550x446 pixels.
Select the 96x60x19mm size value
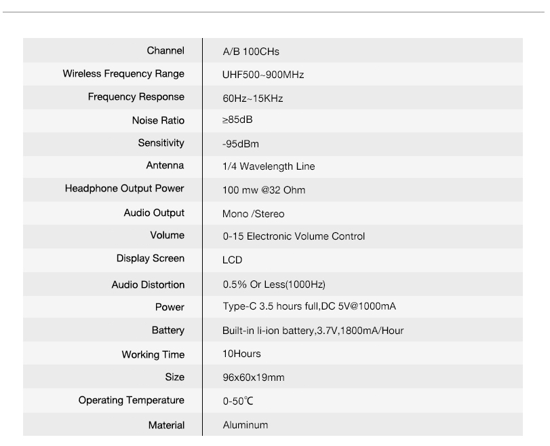tap(253, 377)
